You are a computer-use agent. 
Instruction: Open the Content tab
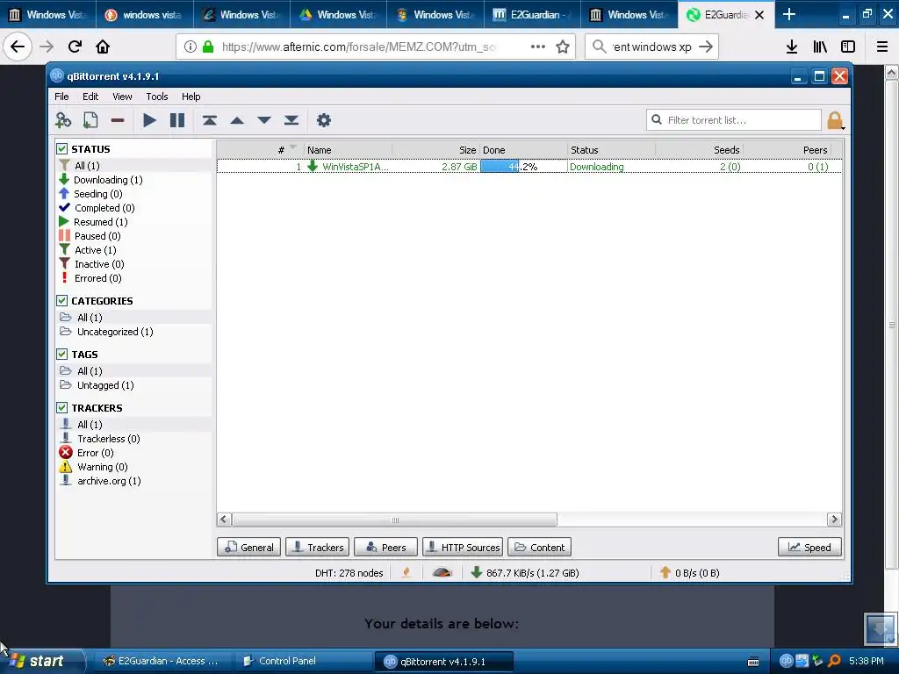pyautogui.click(x=539, y=548)
